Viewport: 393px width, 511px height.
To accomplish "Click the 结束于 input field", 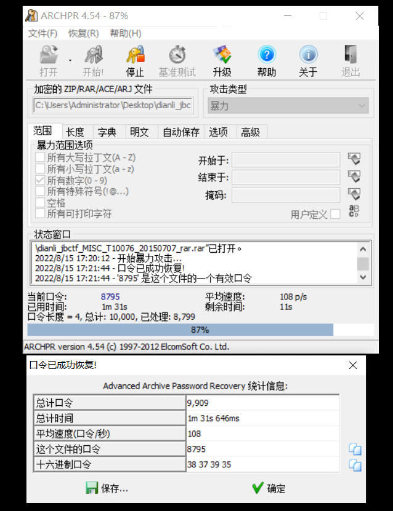I will pyautogui.click(x=286, y=178).
